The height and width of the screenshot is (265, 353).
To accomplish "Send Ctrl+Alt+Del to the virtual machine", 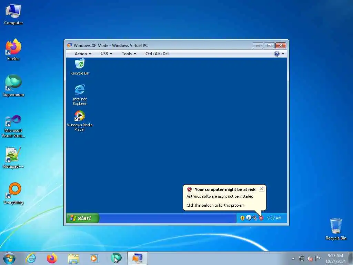I will (x=157, y=53).
